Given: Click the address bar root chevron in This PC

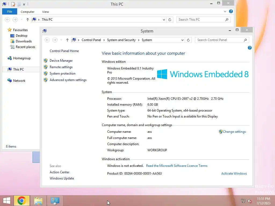Looking at the screenshot, I should click(x=39, y=20).
